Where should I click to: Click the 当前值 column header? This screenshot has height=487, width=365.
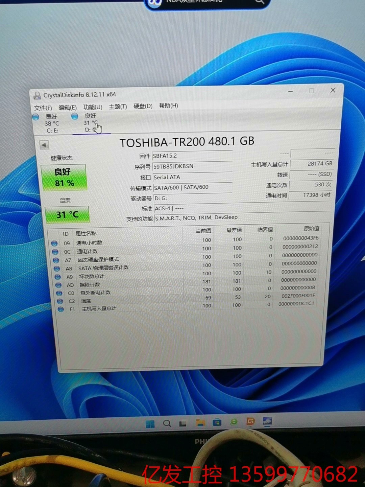[203, 231]
